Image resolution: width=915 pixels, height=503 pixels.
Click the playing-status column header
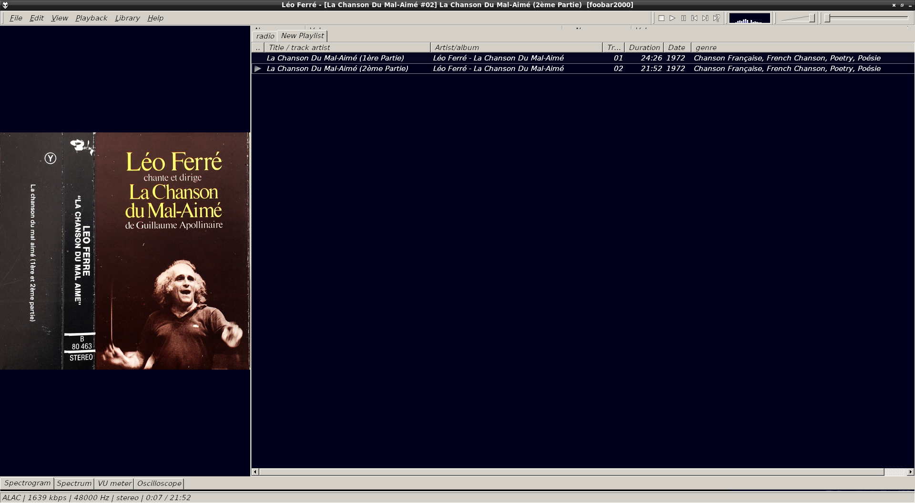point(258,48)
